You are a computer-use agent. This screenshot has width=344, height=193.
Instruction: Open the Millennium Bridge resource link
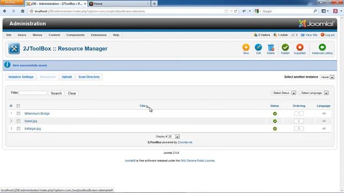[37, 114]
